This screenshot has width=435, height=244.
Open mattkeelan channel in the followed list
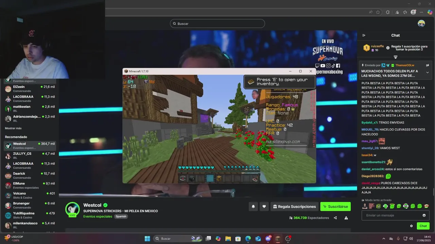[30, 109]
